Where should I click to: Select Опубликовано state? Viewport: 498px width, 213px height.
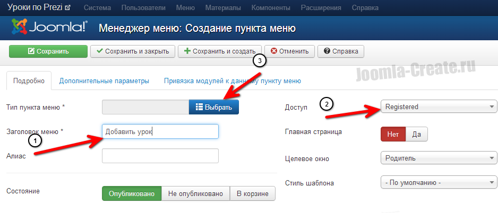point(131,193)
